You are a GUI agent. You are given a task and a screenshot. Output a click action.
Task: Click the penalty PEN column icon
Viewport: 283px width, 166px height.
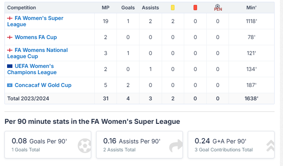tap(218, 8)
